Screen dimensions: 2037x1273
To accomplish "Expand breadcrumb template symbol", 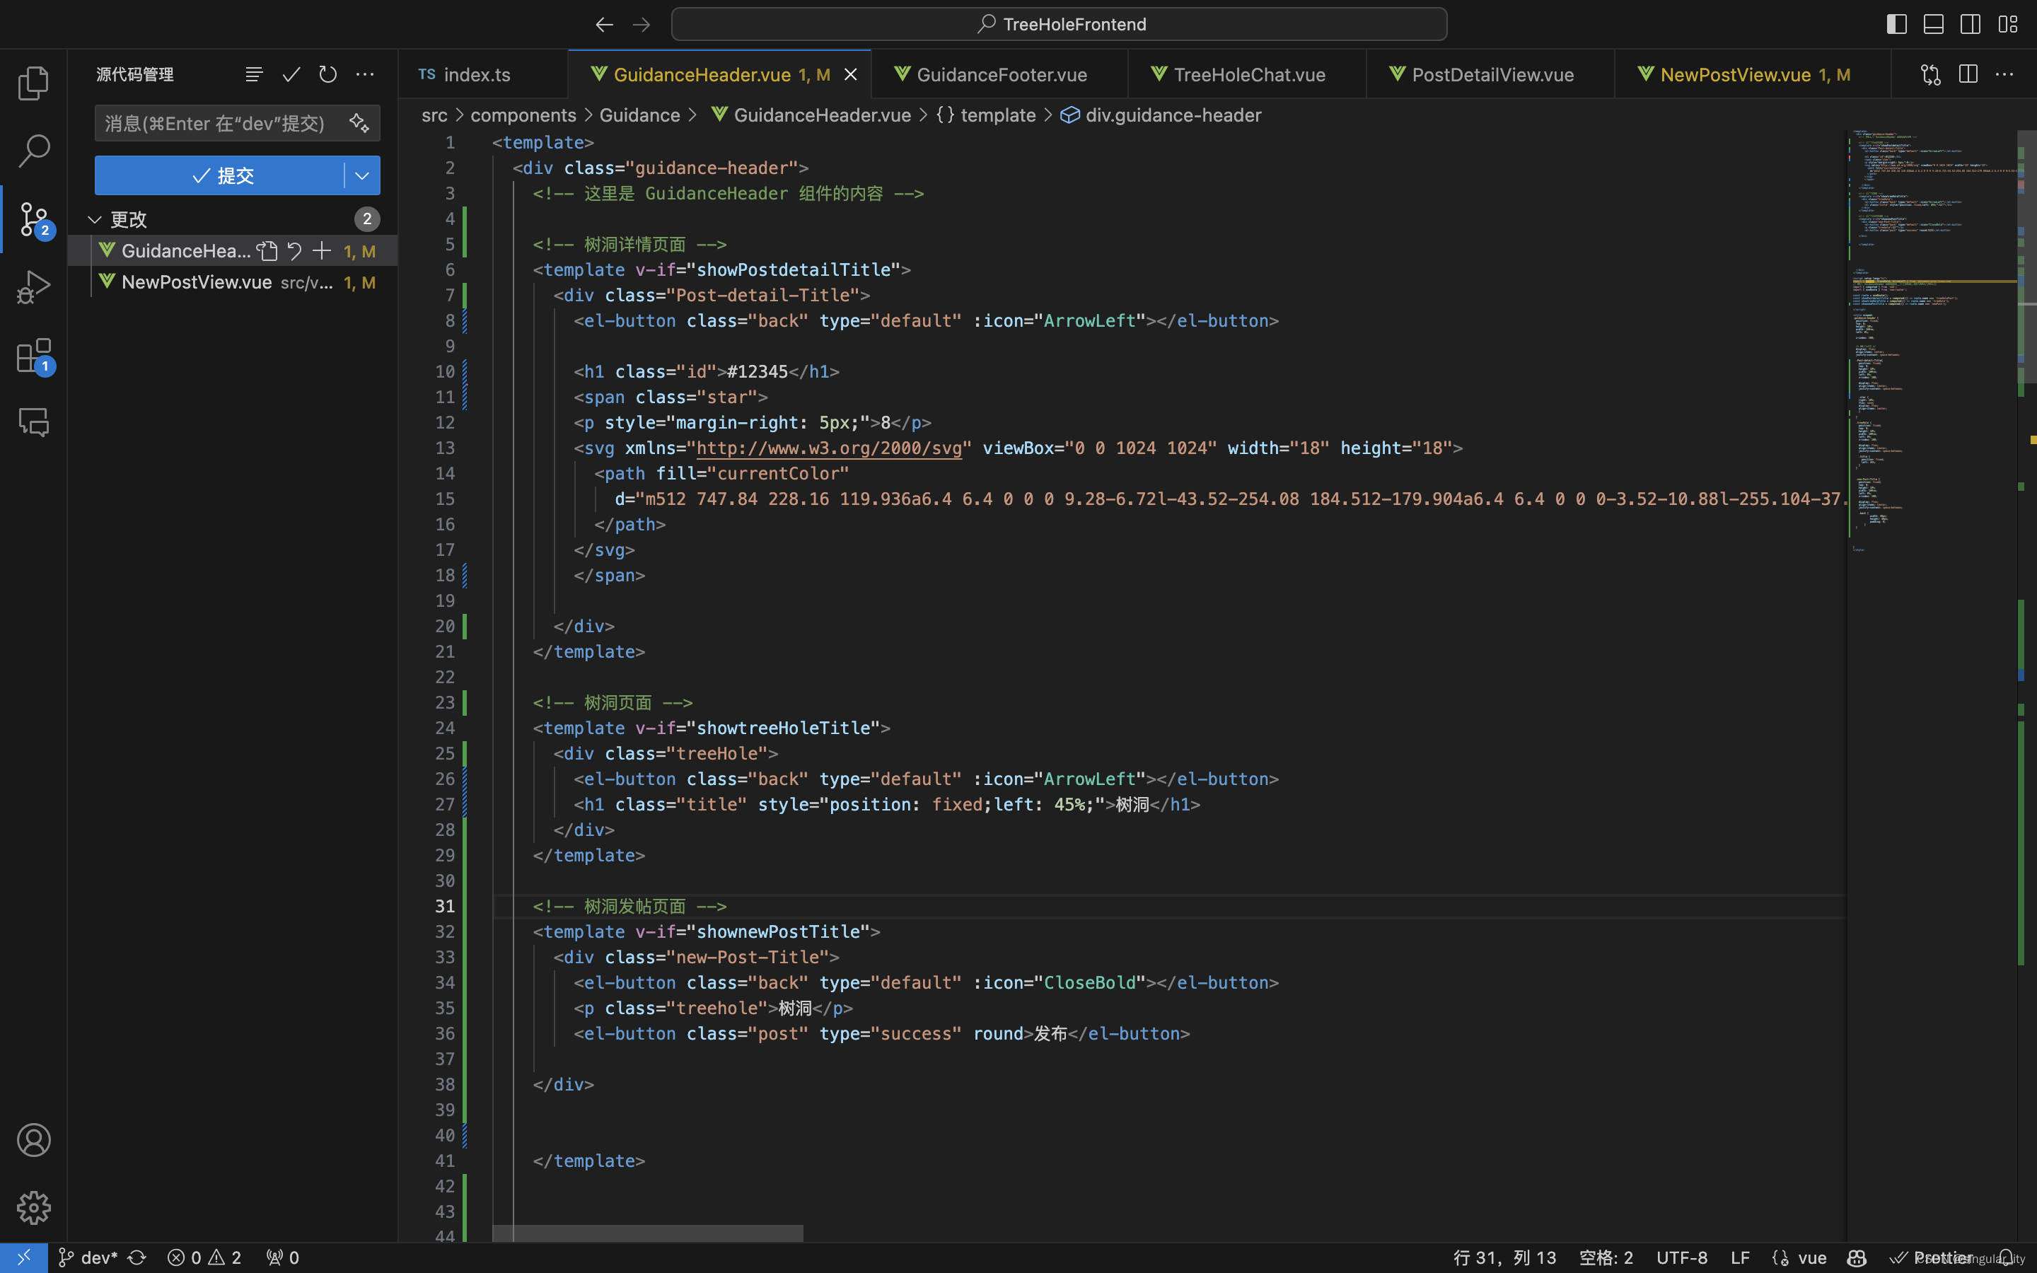I will [986, 115].
